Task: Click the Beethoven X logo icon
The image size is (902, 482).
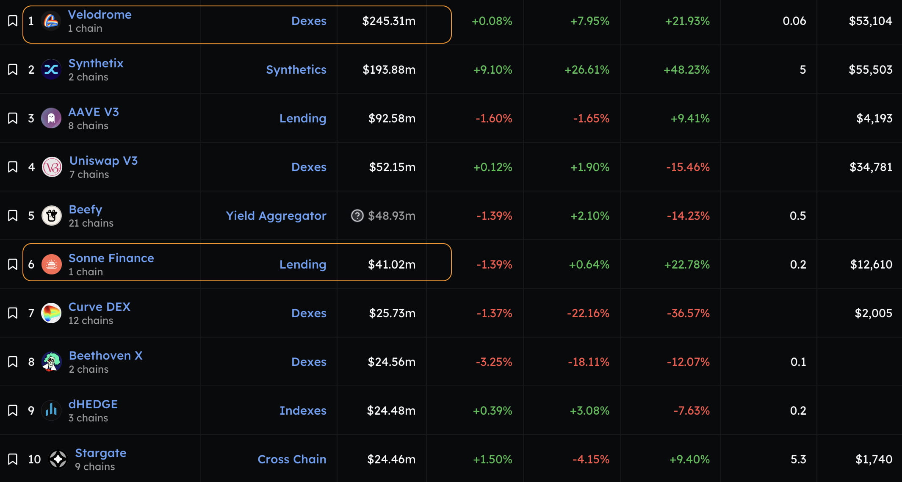Action: [52, 362]
